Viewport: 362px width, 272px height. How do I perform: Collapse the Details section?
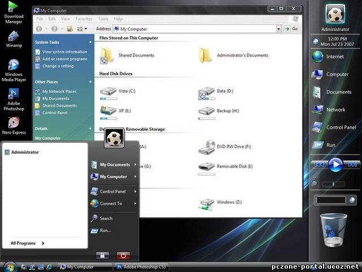point(90,129)
